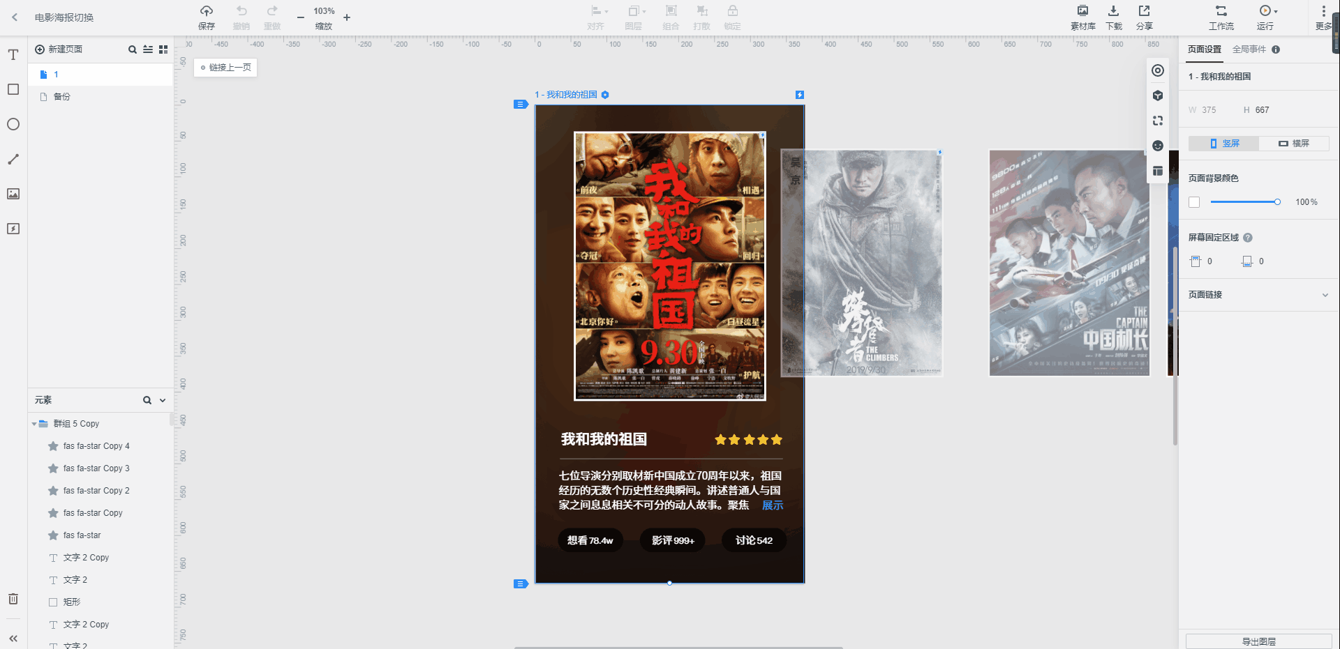Zoom in with the plus icon
This screenshot has height=649, width=1340.
pos(347,17)
